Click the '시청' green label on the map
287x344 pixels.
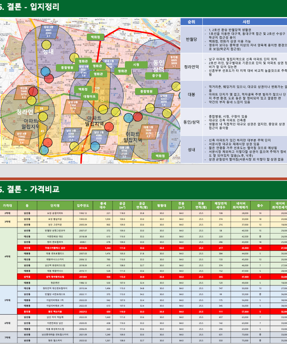pyautogui.click(x=136, y=65)
